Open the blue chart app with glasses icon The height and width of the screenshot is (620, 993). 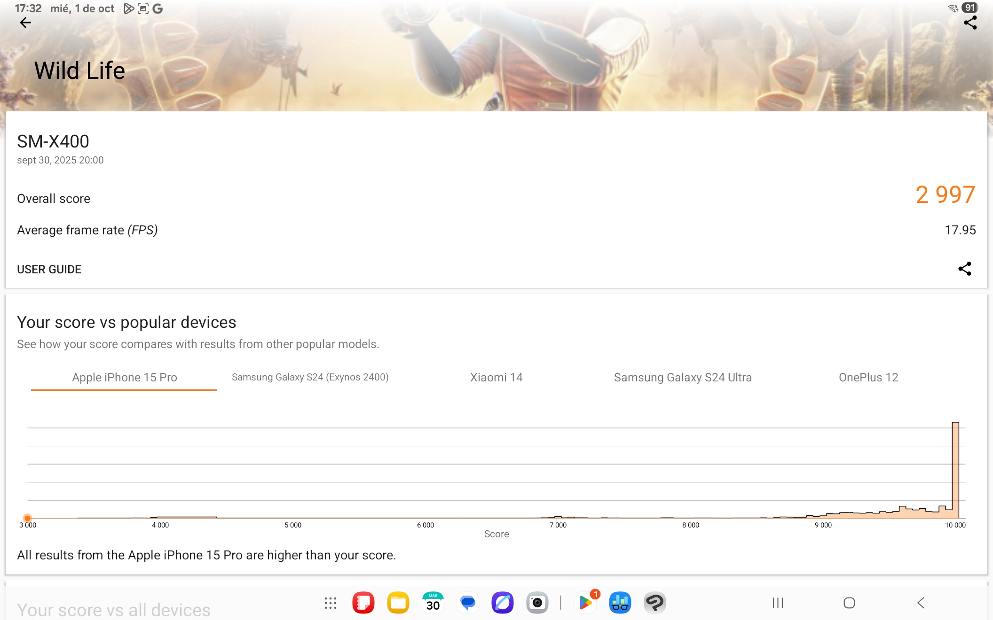click(x=620, y=603)
